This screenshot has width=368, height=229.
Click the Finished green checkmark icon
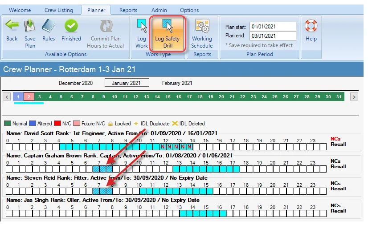[x=71, y=27]
